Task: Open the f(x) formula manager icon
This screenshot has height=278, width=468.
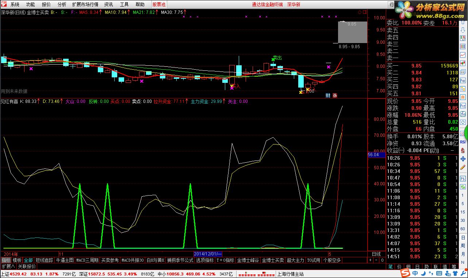Action: pos(463,114)
